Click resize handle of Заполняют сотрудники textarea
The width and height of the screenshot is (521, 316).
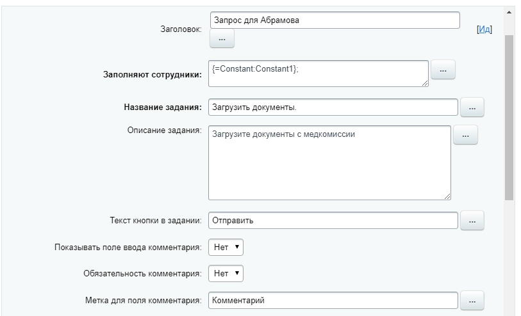(425, 83)
